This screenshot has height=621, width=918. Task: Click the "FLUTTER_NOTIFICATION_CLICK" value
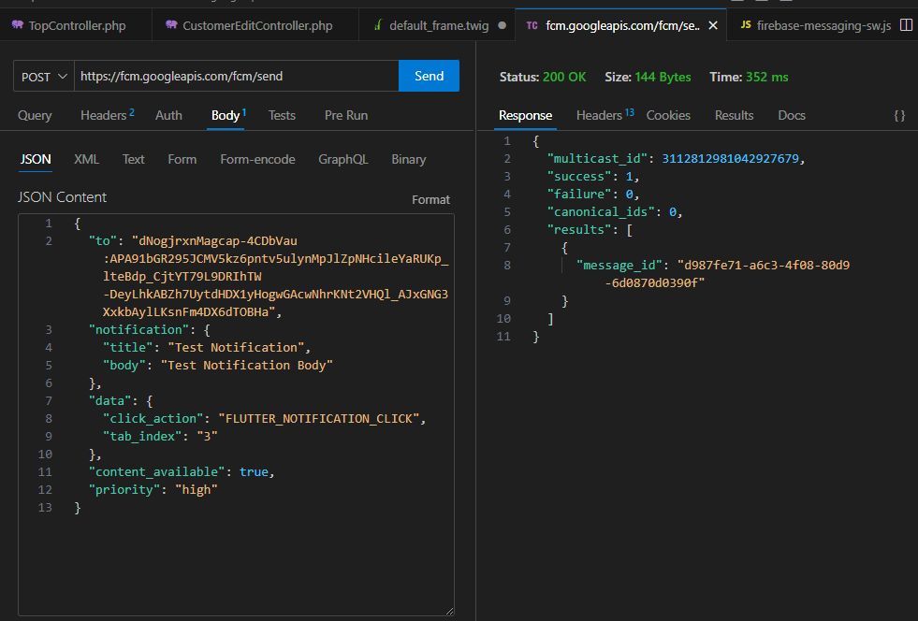click(x=319, y=418)
